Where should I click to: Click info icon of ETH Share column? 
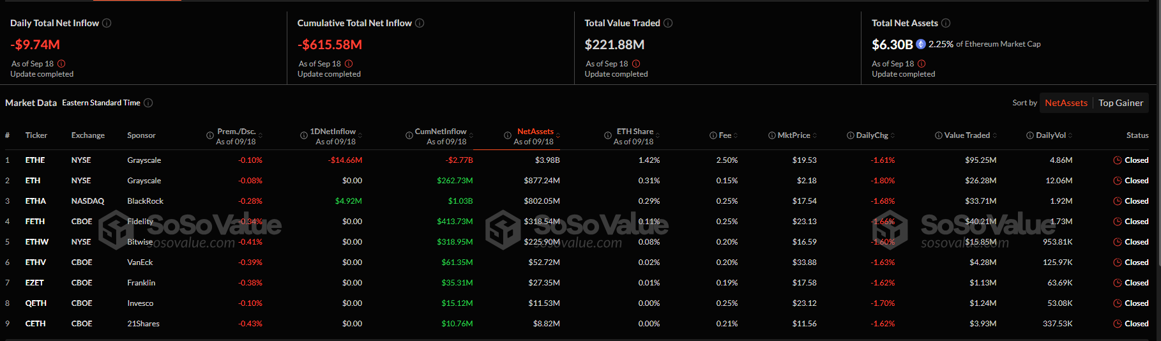pyautogui.click(x=608, y=135)
